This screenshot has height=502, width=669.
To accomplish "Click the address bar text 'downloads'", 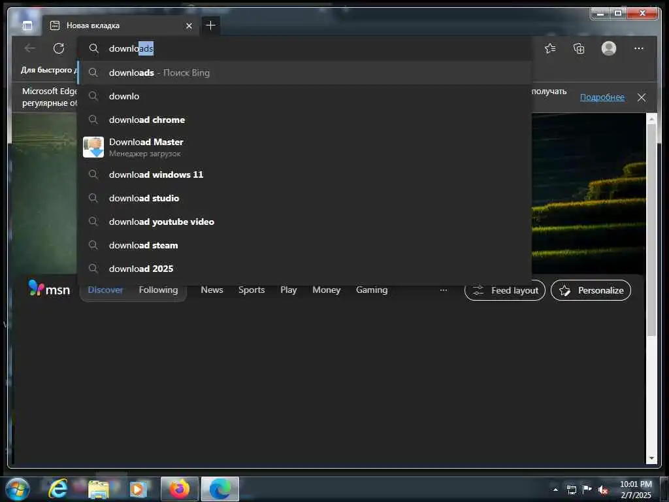I will click(131, 48).
